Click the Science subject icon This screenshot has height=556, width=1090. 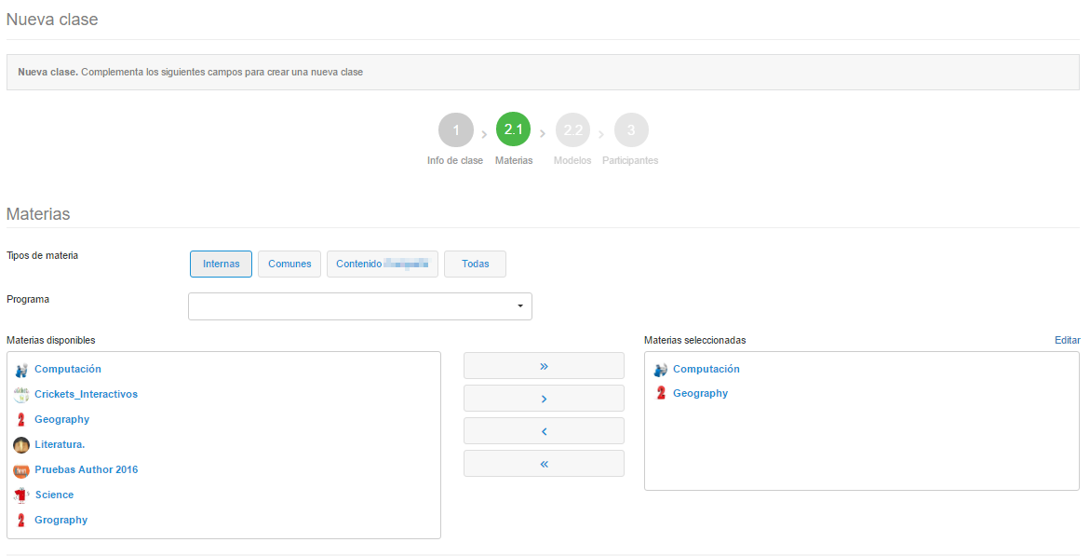pyautogui.click(x=21, y=495)
